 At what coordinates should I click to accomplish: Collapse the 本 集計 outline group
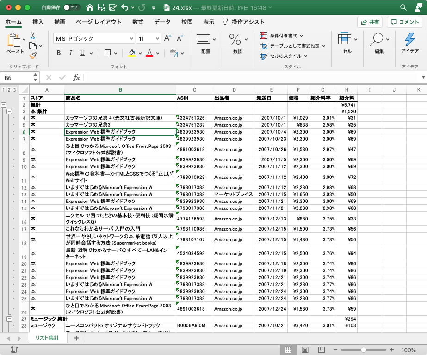point(10,112)
